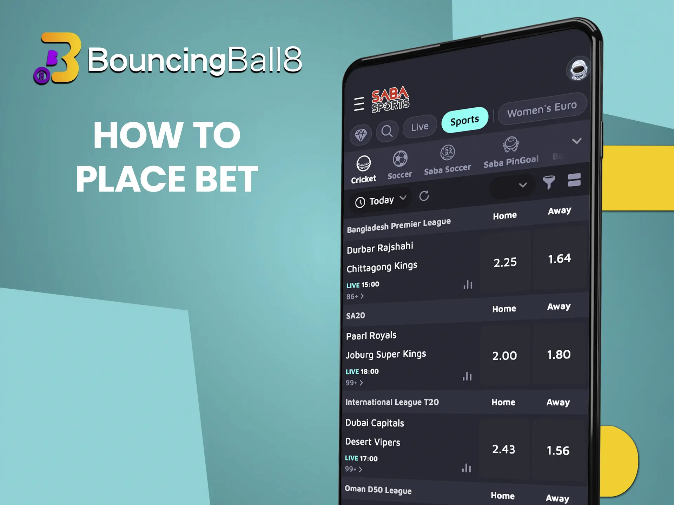Switch to Sports tab

(466, 119)
